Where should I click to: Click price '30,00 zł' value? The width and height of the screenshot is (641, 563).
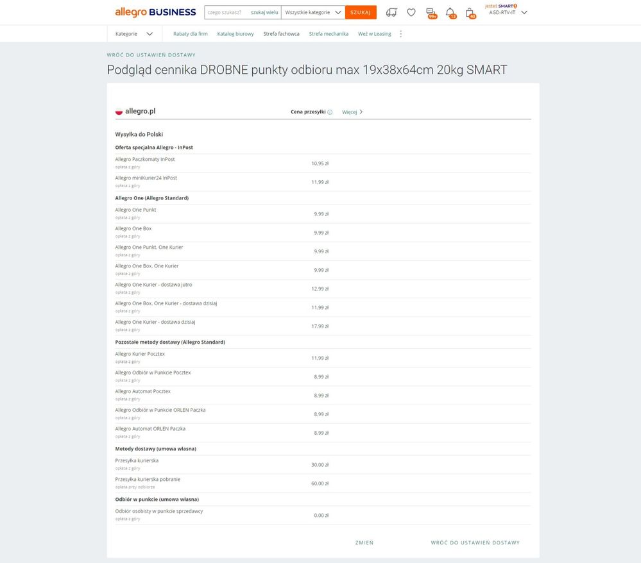320,465
